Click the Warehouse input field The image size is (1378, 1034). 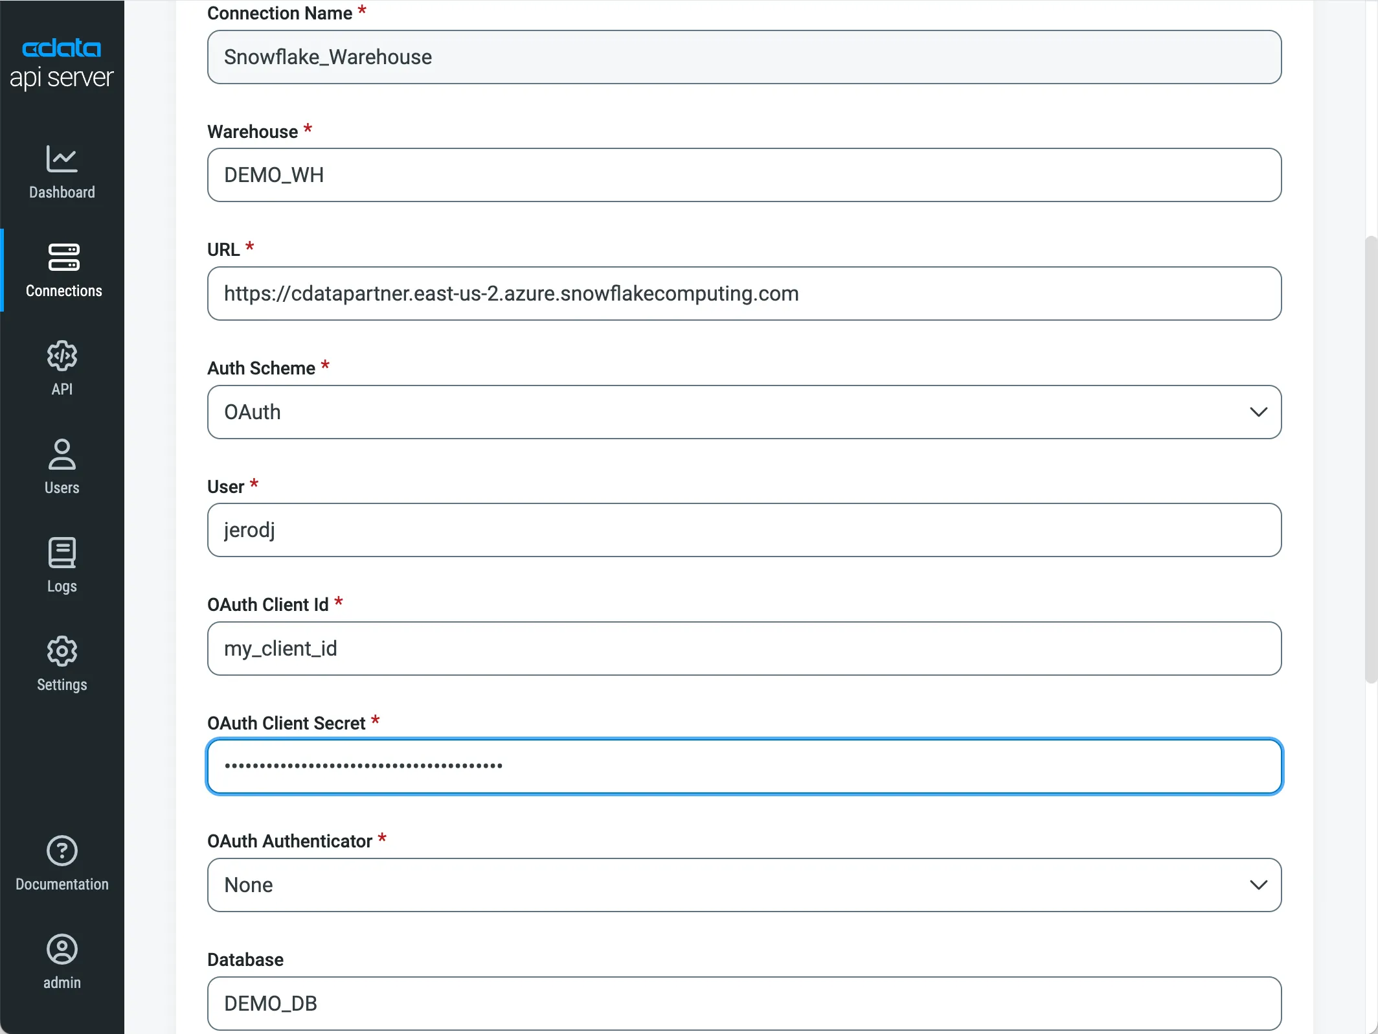(743, 175)
